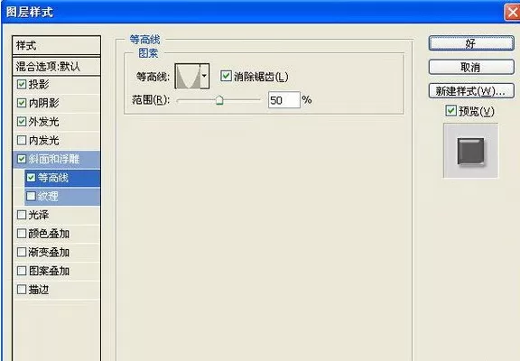Select 混合选项:默认 in the list
The height and width of the screenshot is (361, 520).
(56, 66)
